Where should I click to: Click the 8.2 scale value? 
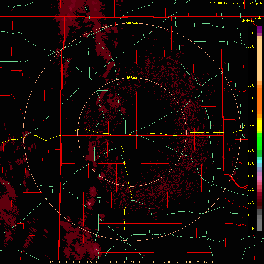(x=251, y=59)
